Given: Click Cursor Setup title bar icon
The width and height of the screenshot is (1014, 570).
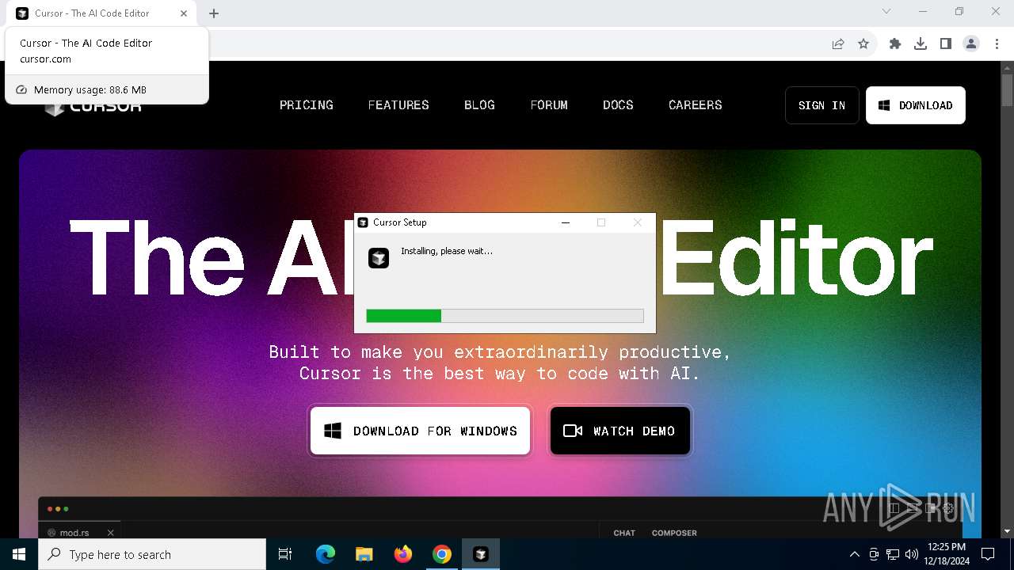Looking at the screenshot, I should [x=363, y=222].
